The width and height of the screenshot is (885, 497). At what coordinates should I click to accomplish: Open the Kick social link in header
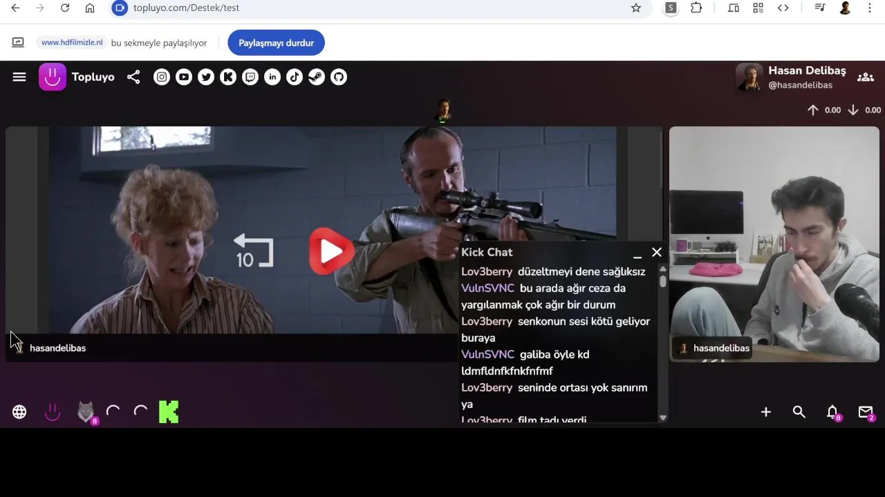228,77
